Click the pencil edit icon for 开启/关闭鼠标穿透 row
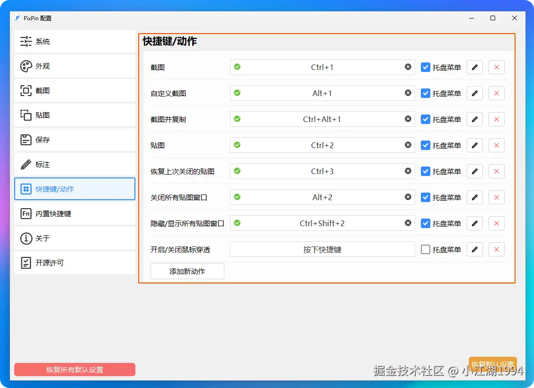The width and height of the screenshot is (534, 388). tap(475, 249)
